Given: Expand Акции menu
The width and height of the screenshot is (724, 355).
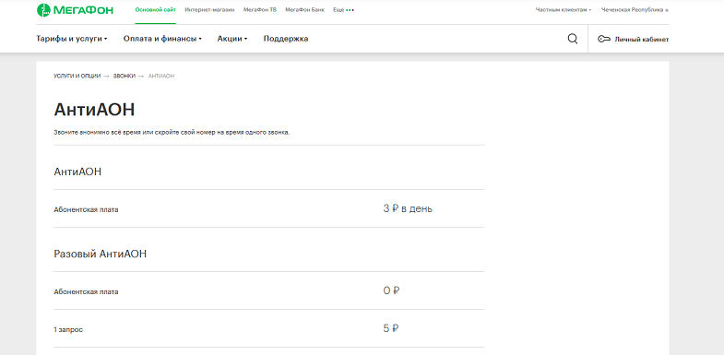Looking at the screenshot, I should tap(232, 39).
